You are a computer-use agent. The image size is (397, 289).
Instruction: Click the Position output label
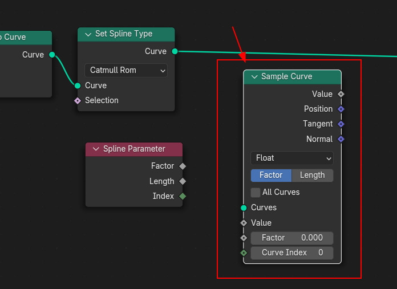coord(318,109)
